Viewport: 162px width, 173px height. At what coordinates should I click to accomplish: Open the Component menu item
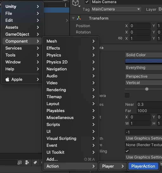tap(22, 41)
